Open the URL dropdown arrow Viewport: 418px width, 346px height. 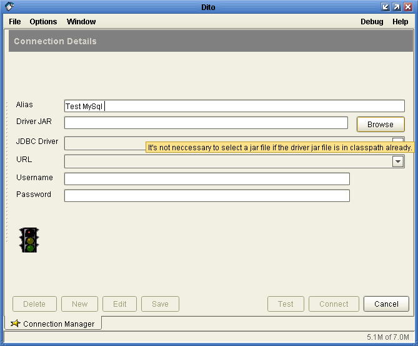[x=398, y=161]
